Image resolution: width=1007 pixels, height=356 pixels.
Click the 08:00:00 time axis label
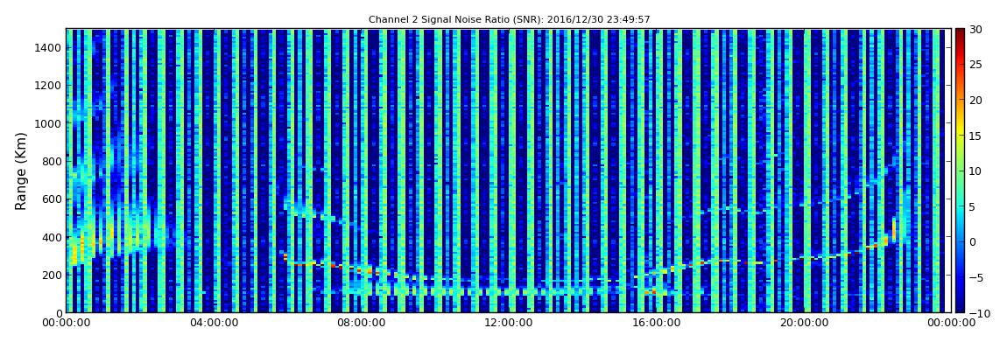(x=363, y=324)
